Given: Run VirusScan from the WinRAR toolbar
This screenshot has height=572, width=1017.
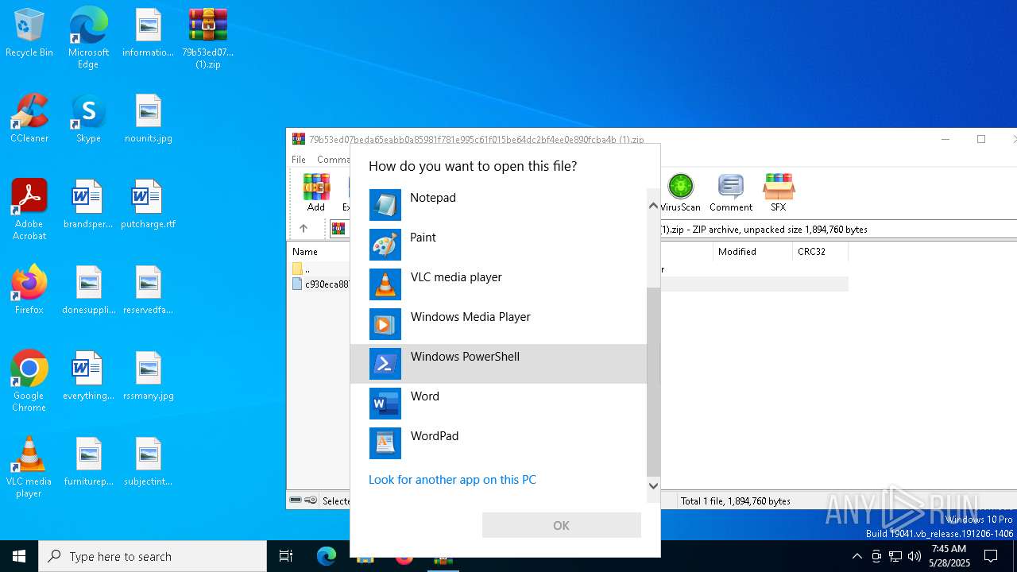Looking at the screenshot, I should [x=680, y=193].
